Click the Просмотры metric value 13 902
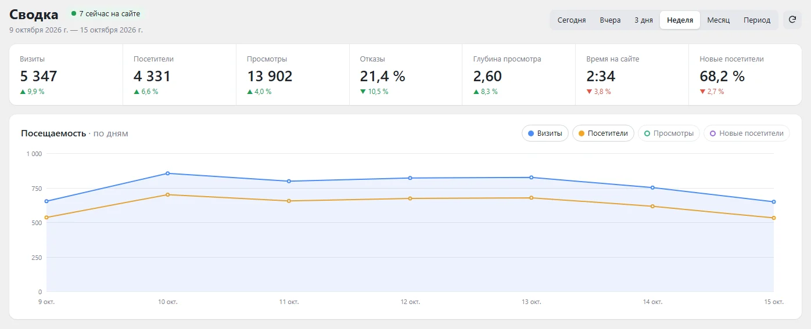This screenshot has width=811, height=329. (270, 76)
